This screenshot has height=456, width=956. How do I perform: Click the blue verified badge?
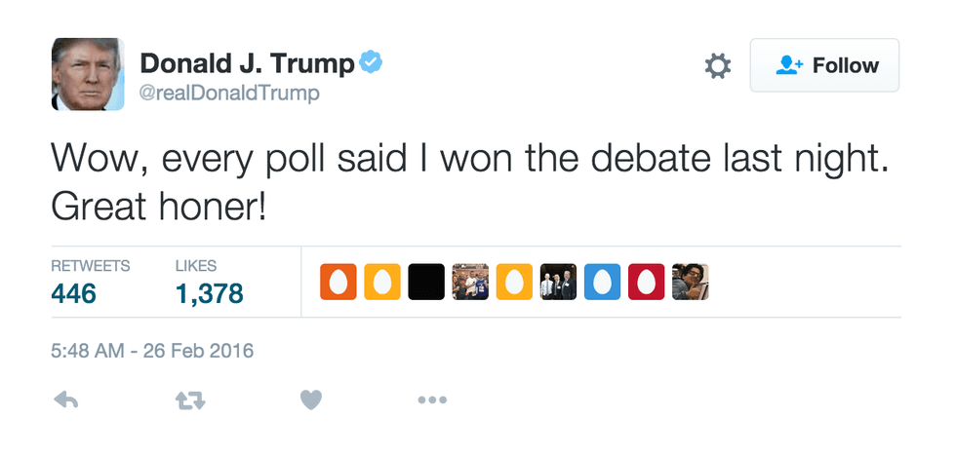pyautogui.click(x=371, y=64)
